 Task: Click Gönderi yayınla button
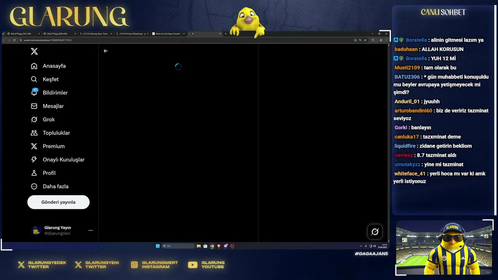coord(58,202)
